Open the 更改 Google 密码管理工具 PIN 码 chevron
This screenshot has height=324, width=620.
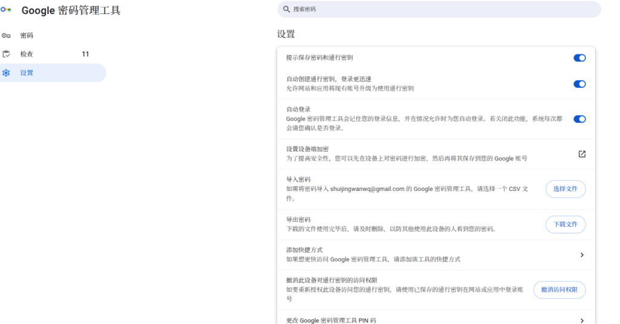click(x=582, y=320)
